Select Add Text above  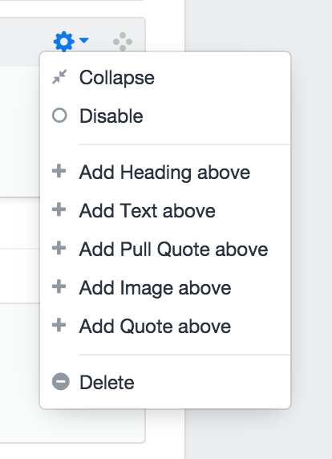[x=165, y=210]
